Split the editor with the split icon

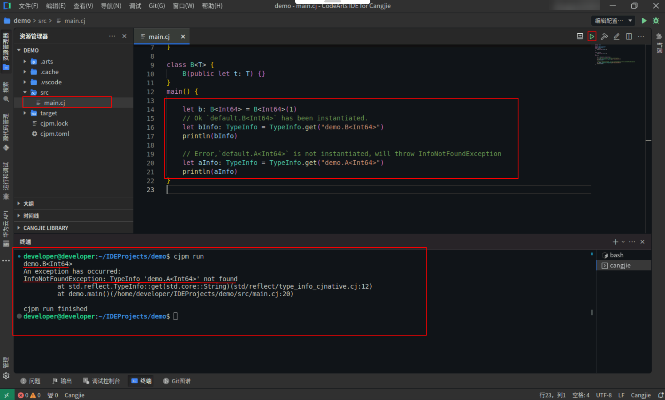(629, 36)
